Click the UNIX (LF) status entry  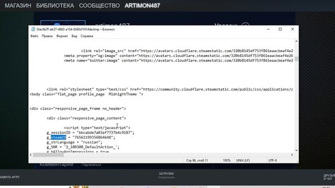pos(243,160)
